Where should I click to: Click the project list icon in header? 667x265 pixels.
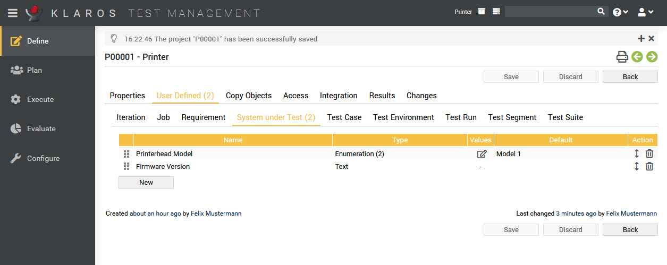point(496,11)
